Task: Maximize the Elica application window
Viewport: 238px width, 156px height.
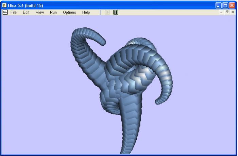Action: click(x=225, y=6)
